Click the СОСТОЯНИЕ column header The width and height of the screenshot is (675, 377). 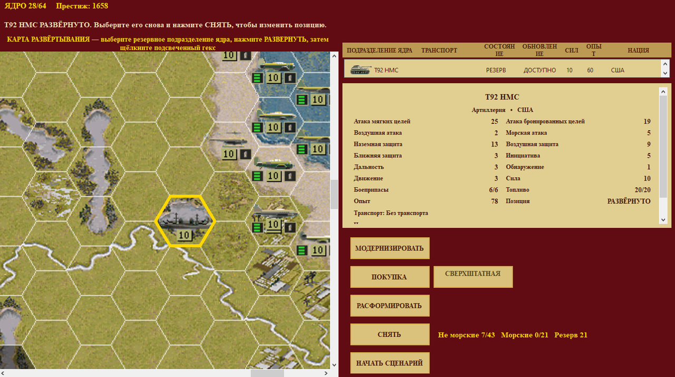[499, 50]
